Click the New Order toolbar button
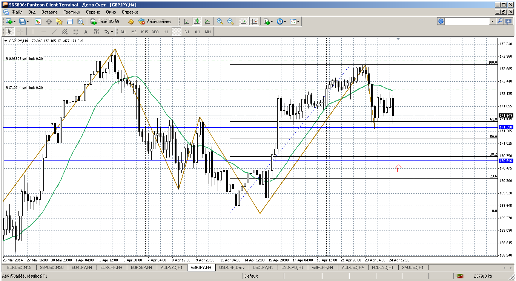Screen dimensions: 516x281 [x=105, y=21]
